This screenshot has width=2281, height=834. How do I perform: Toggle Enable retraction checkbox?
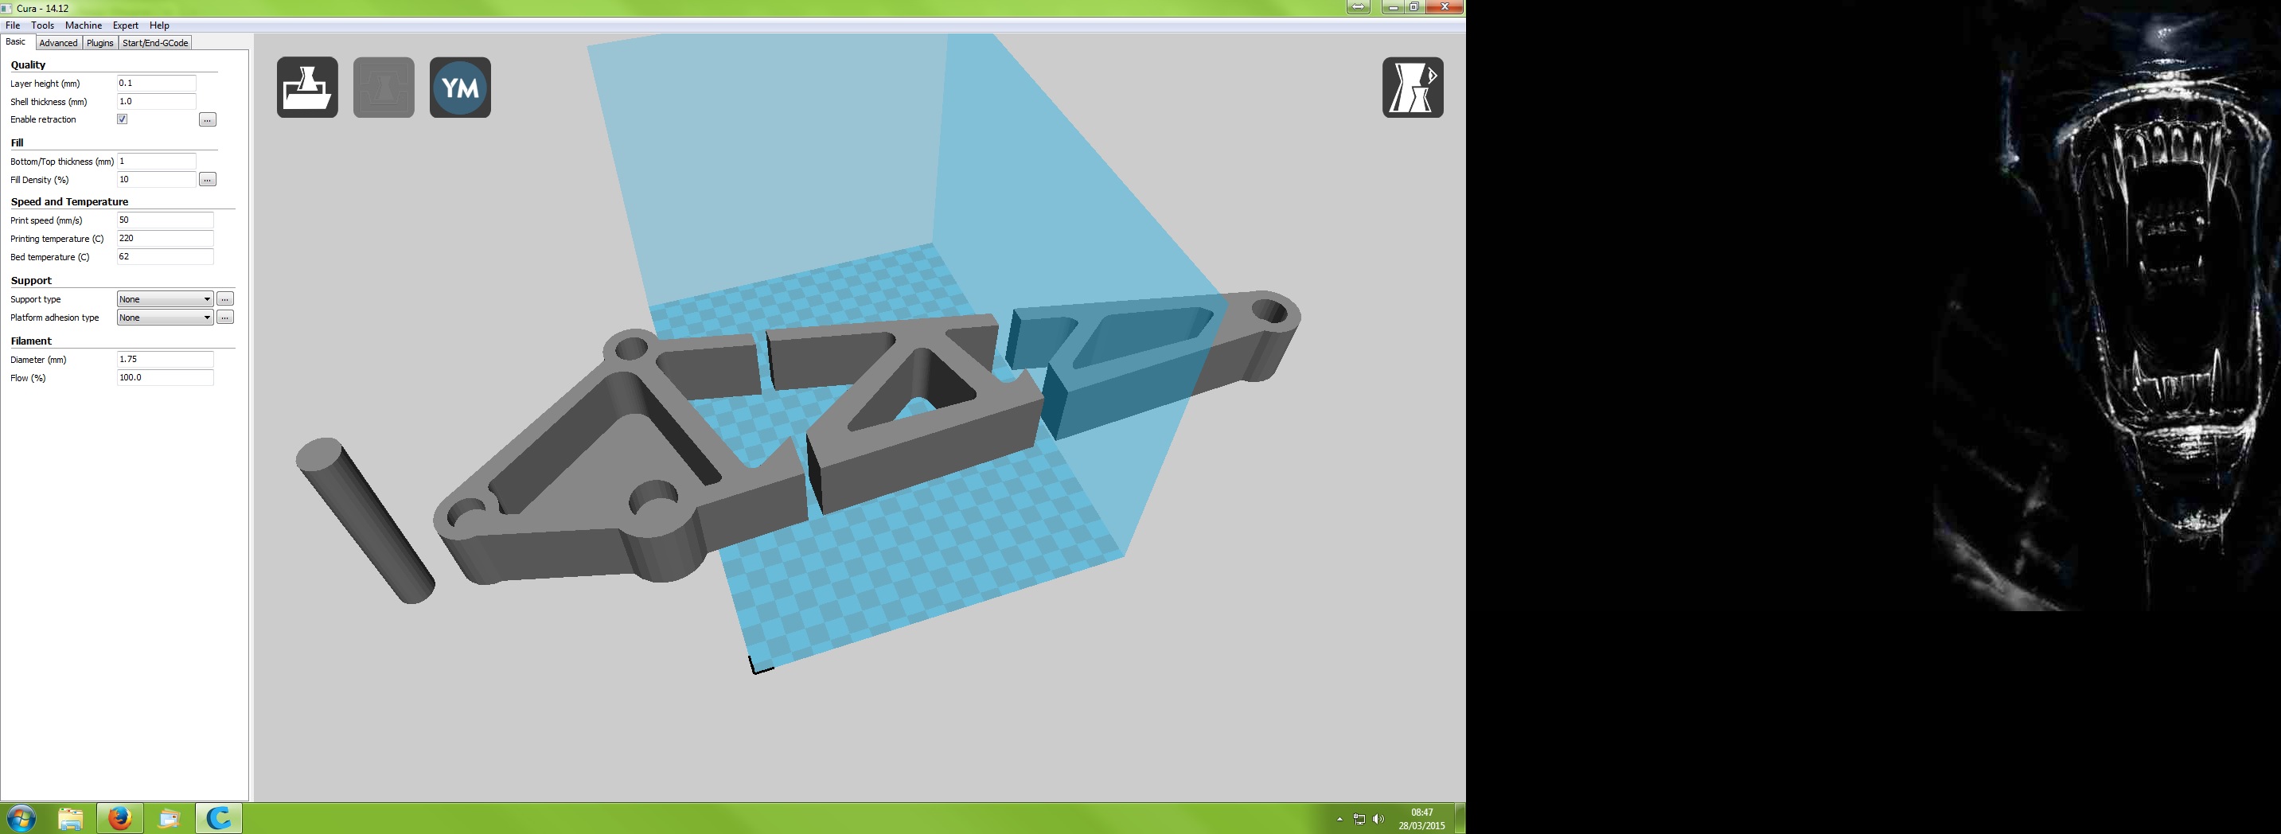(x=123, y=119)
